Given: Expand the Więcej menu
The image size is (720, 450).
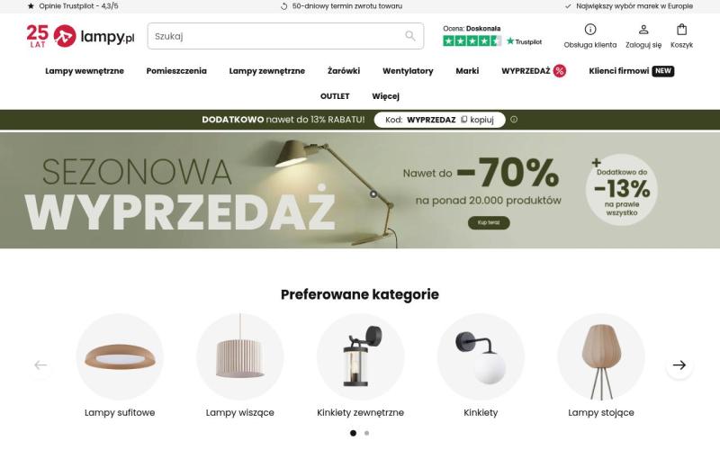Looking at the screenshot, I should (x=385, y=96).
